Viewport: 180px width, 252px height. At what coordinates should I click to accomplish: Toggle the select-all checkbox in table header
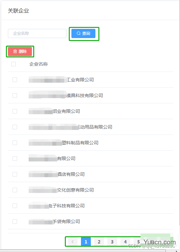pyautogui.click(x=13, y=64)
